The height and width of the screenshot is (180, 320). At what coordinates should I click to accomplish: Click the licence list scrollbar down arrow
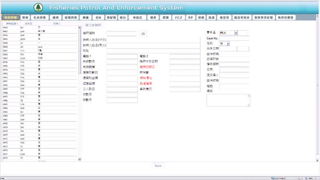tap(80, 159)
